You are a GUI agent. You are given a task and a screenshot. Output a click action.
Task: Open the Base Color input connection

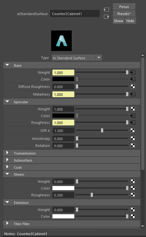coord(133,79)
